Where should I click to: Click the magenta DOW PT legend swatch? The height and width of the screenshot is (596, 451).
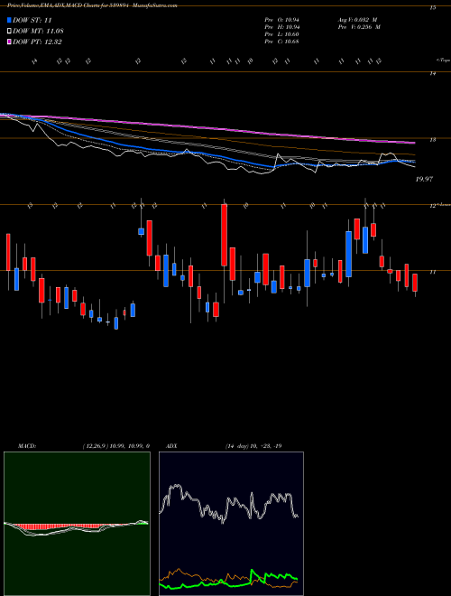[x=9, y=42]
